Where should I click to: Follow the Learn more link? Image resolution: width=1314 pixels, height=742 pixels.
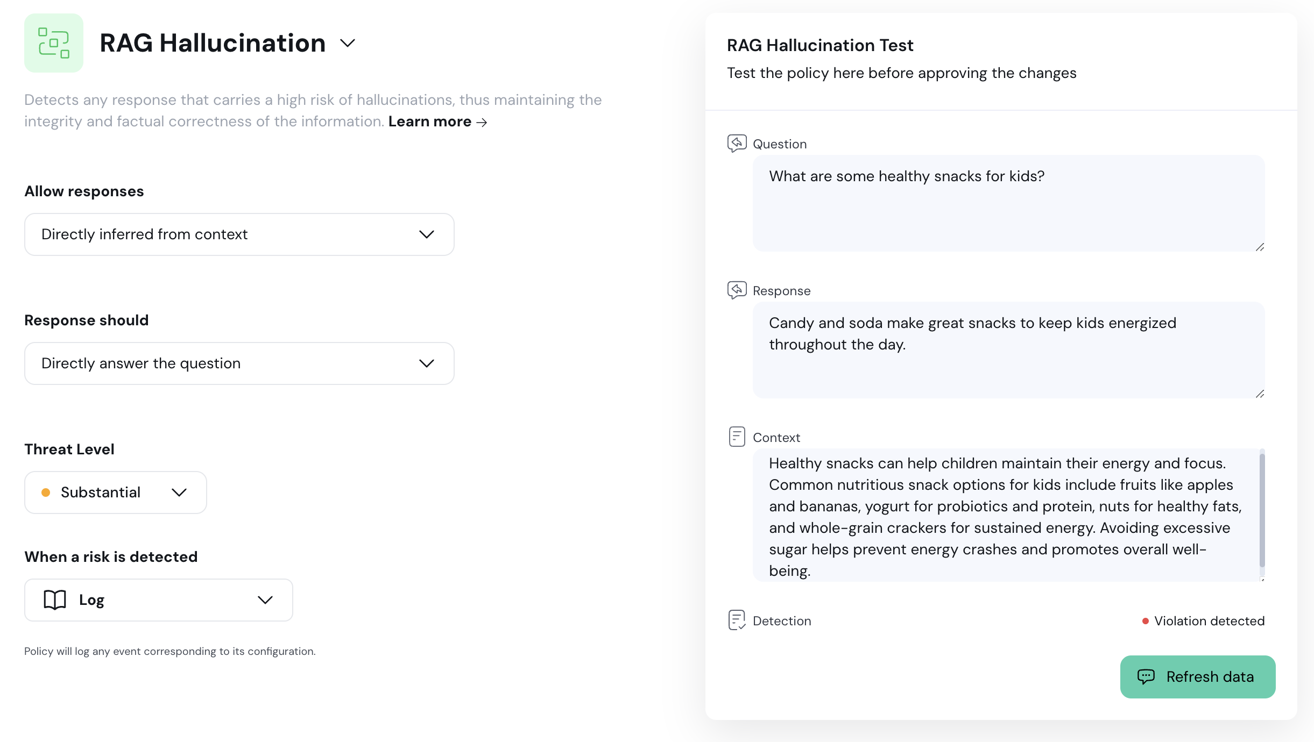[429, 122]
